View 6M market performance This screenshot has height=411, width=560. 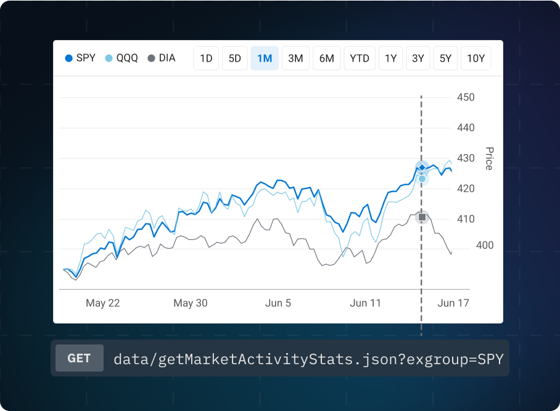point(326,58)
